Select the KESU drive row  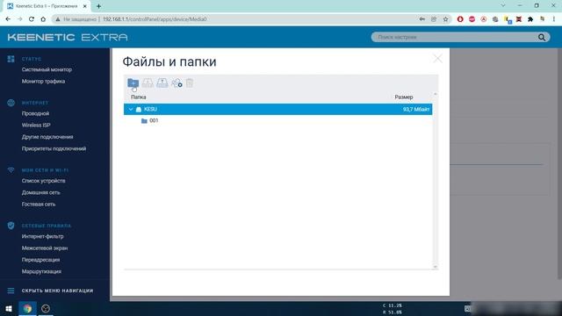(277, 109)
